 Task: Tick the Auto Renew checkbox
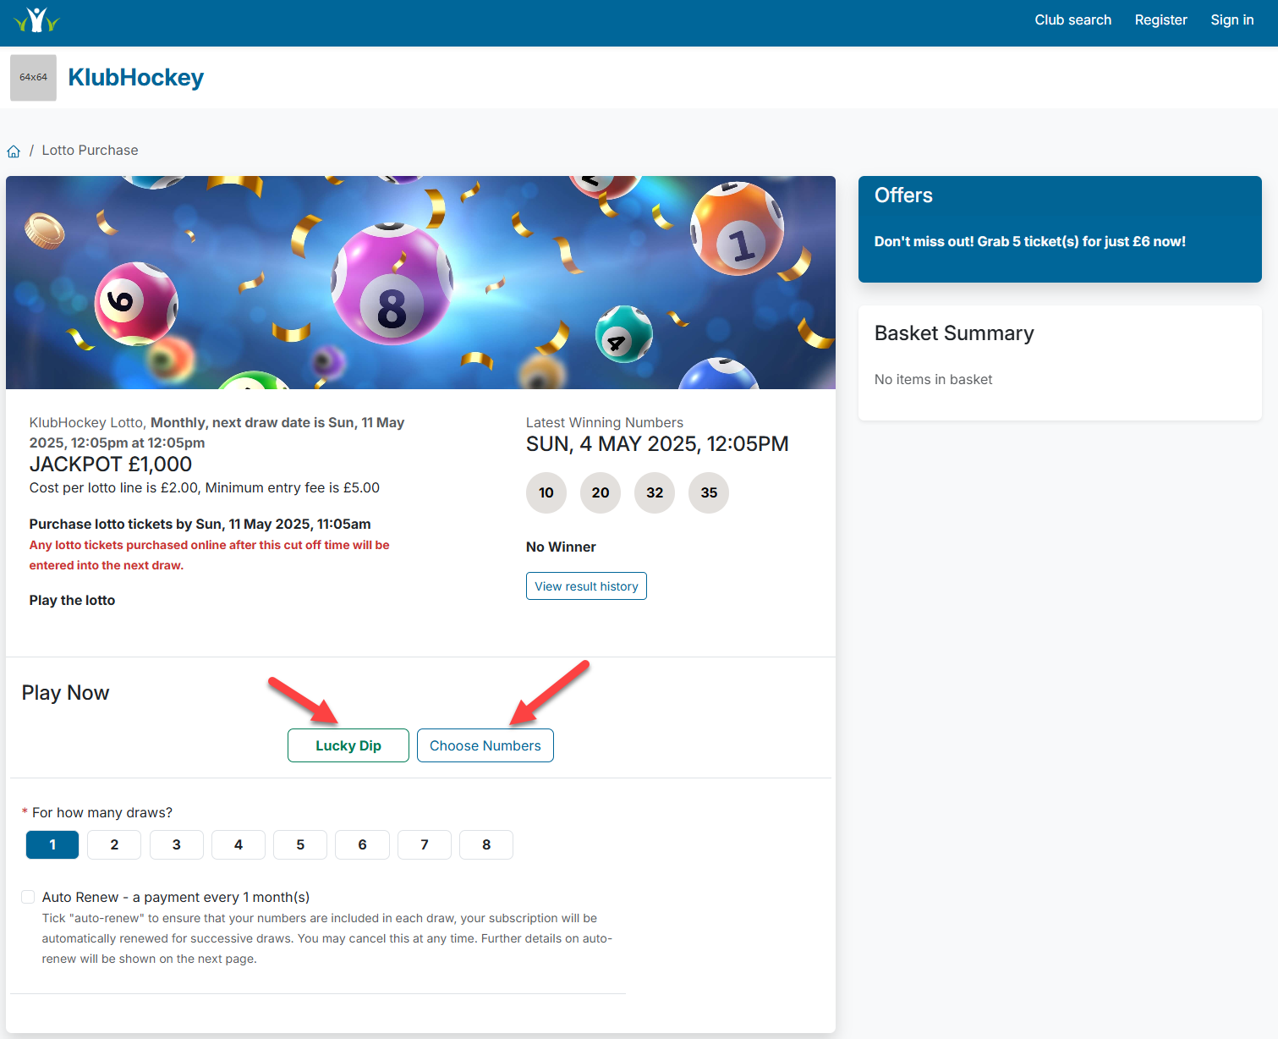coord(28,897)
